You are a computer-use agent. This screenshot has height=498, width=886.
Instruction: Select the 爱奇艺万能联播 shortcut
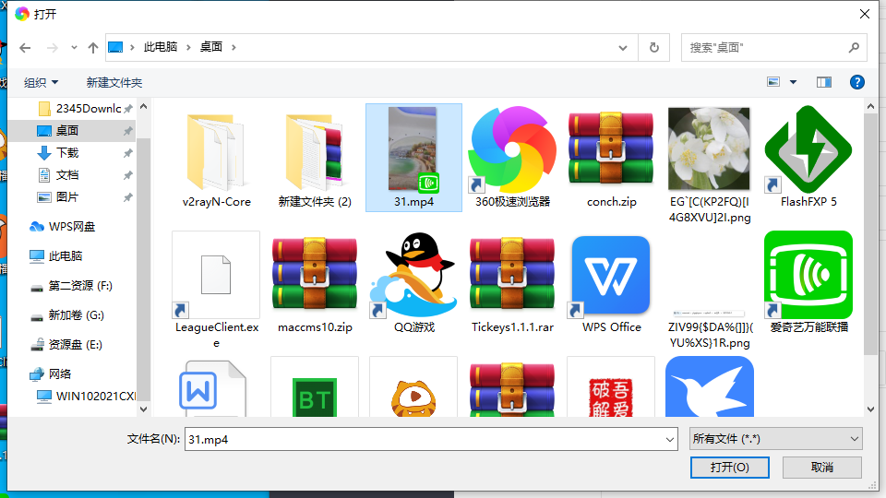(808, 283)
